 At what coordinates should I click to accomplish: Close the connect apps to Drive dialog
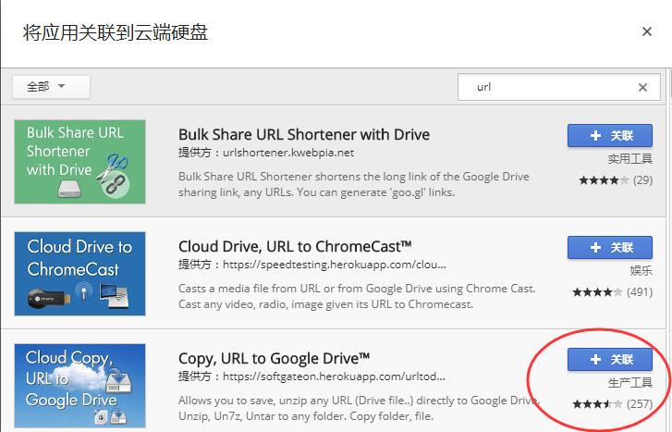point(647,31)
